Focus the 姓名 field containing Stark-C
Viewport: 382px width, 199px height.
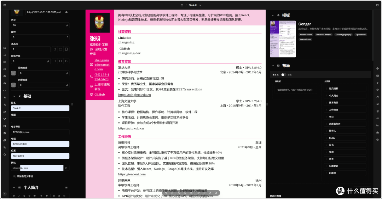tap(40, 108)
